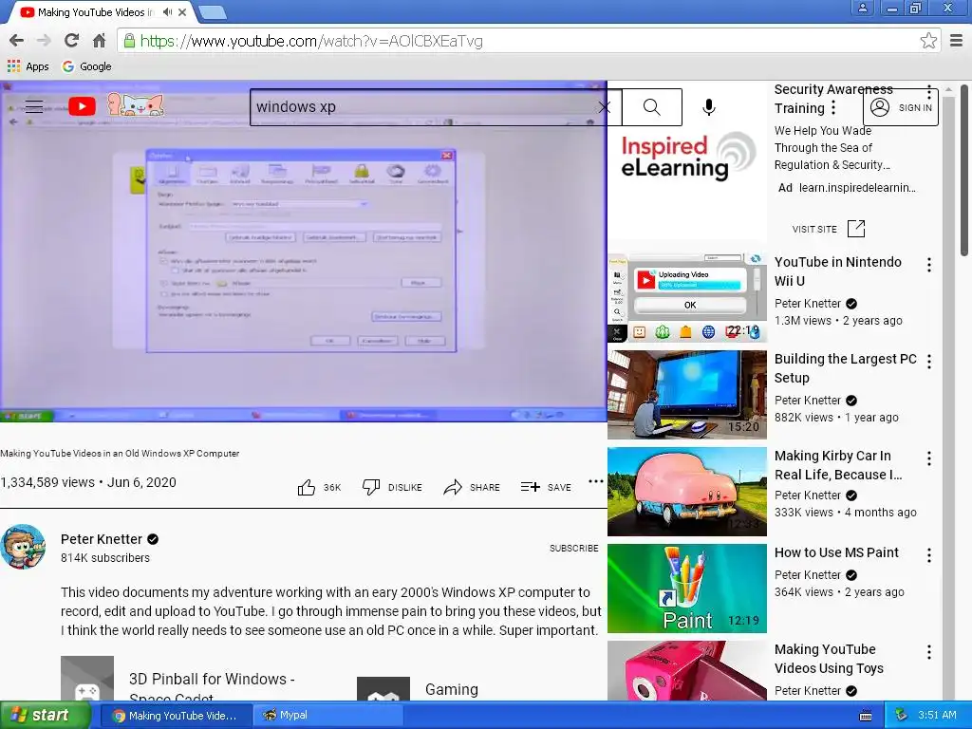The height and width of the screenshot is (729, 972).
Task: Go to the browser Home page
Action: pyautogui.click(x=99, y=41)
